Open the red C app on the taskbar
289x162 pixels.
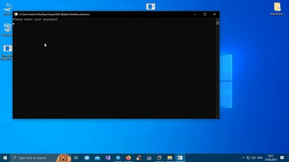tap(139, 158)
